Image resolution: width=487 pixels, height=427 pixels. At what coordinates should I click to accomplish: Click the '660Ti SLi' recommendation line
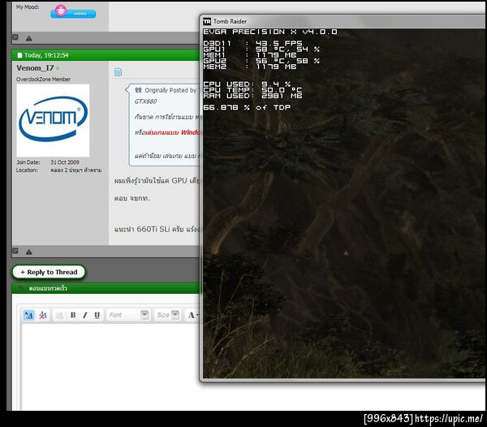click(x=157, y=229)
